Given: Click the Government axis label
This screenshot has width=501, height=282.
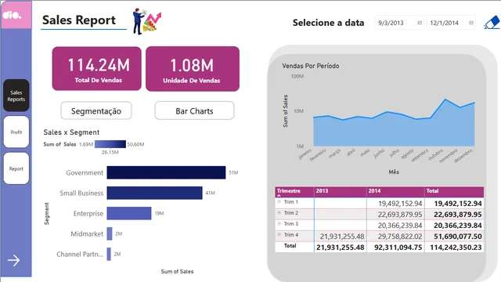Looking at the screenshot, I should pyautogui.click(x=85, y=172).
